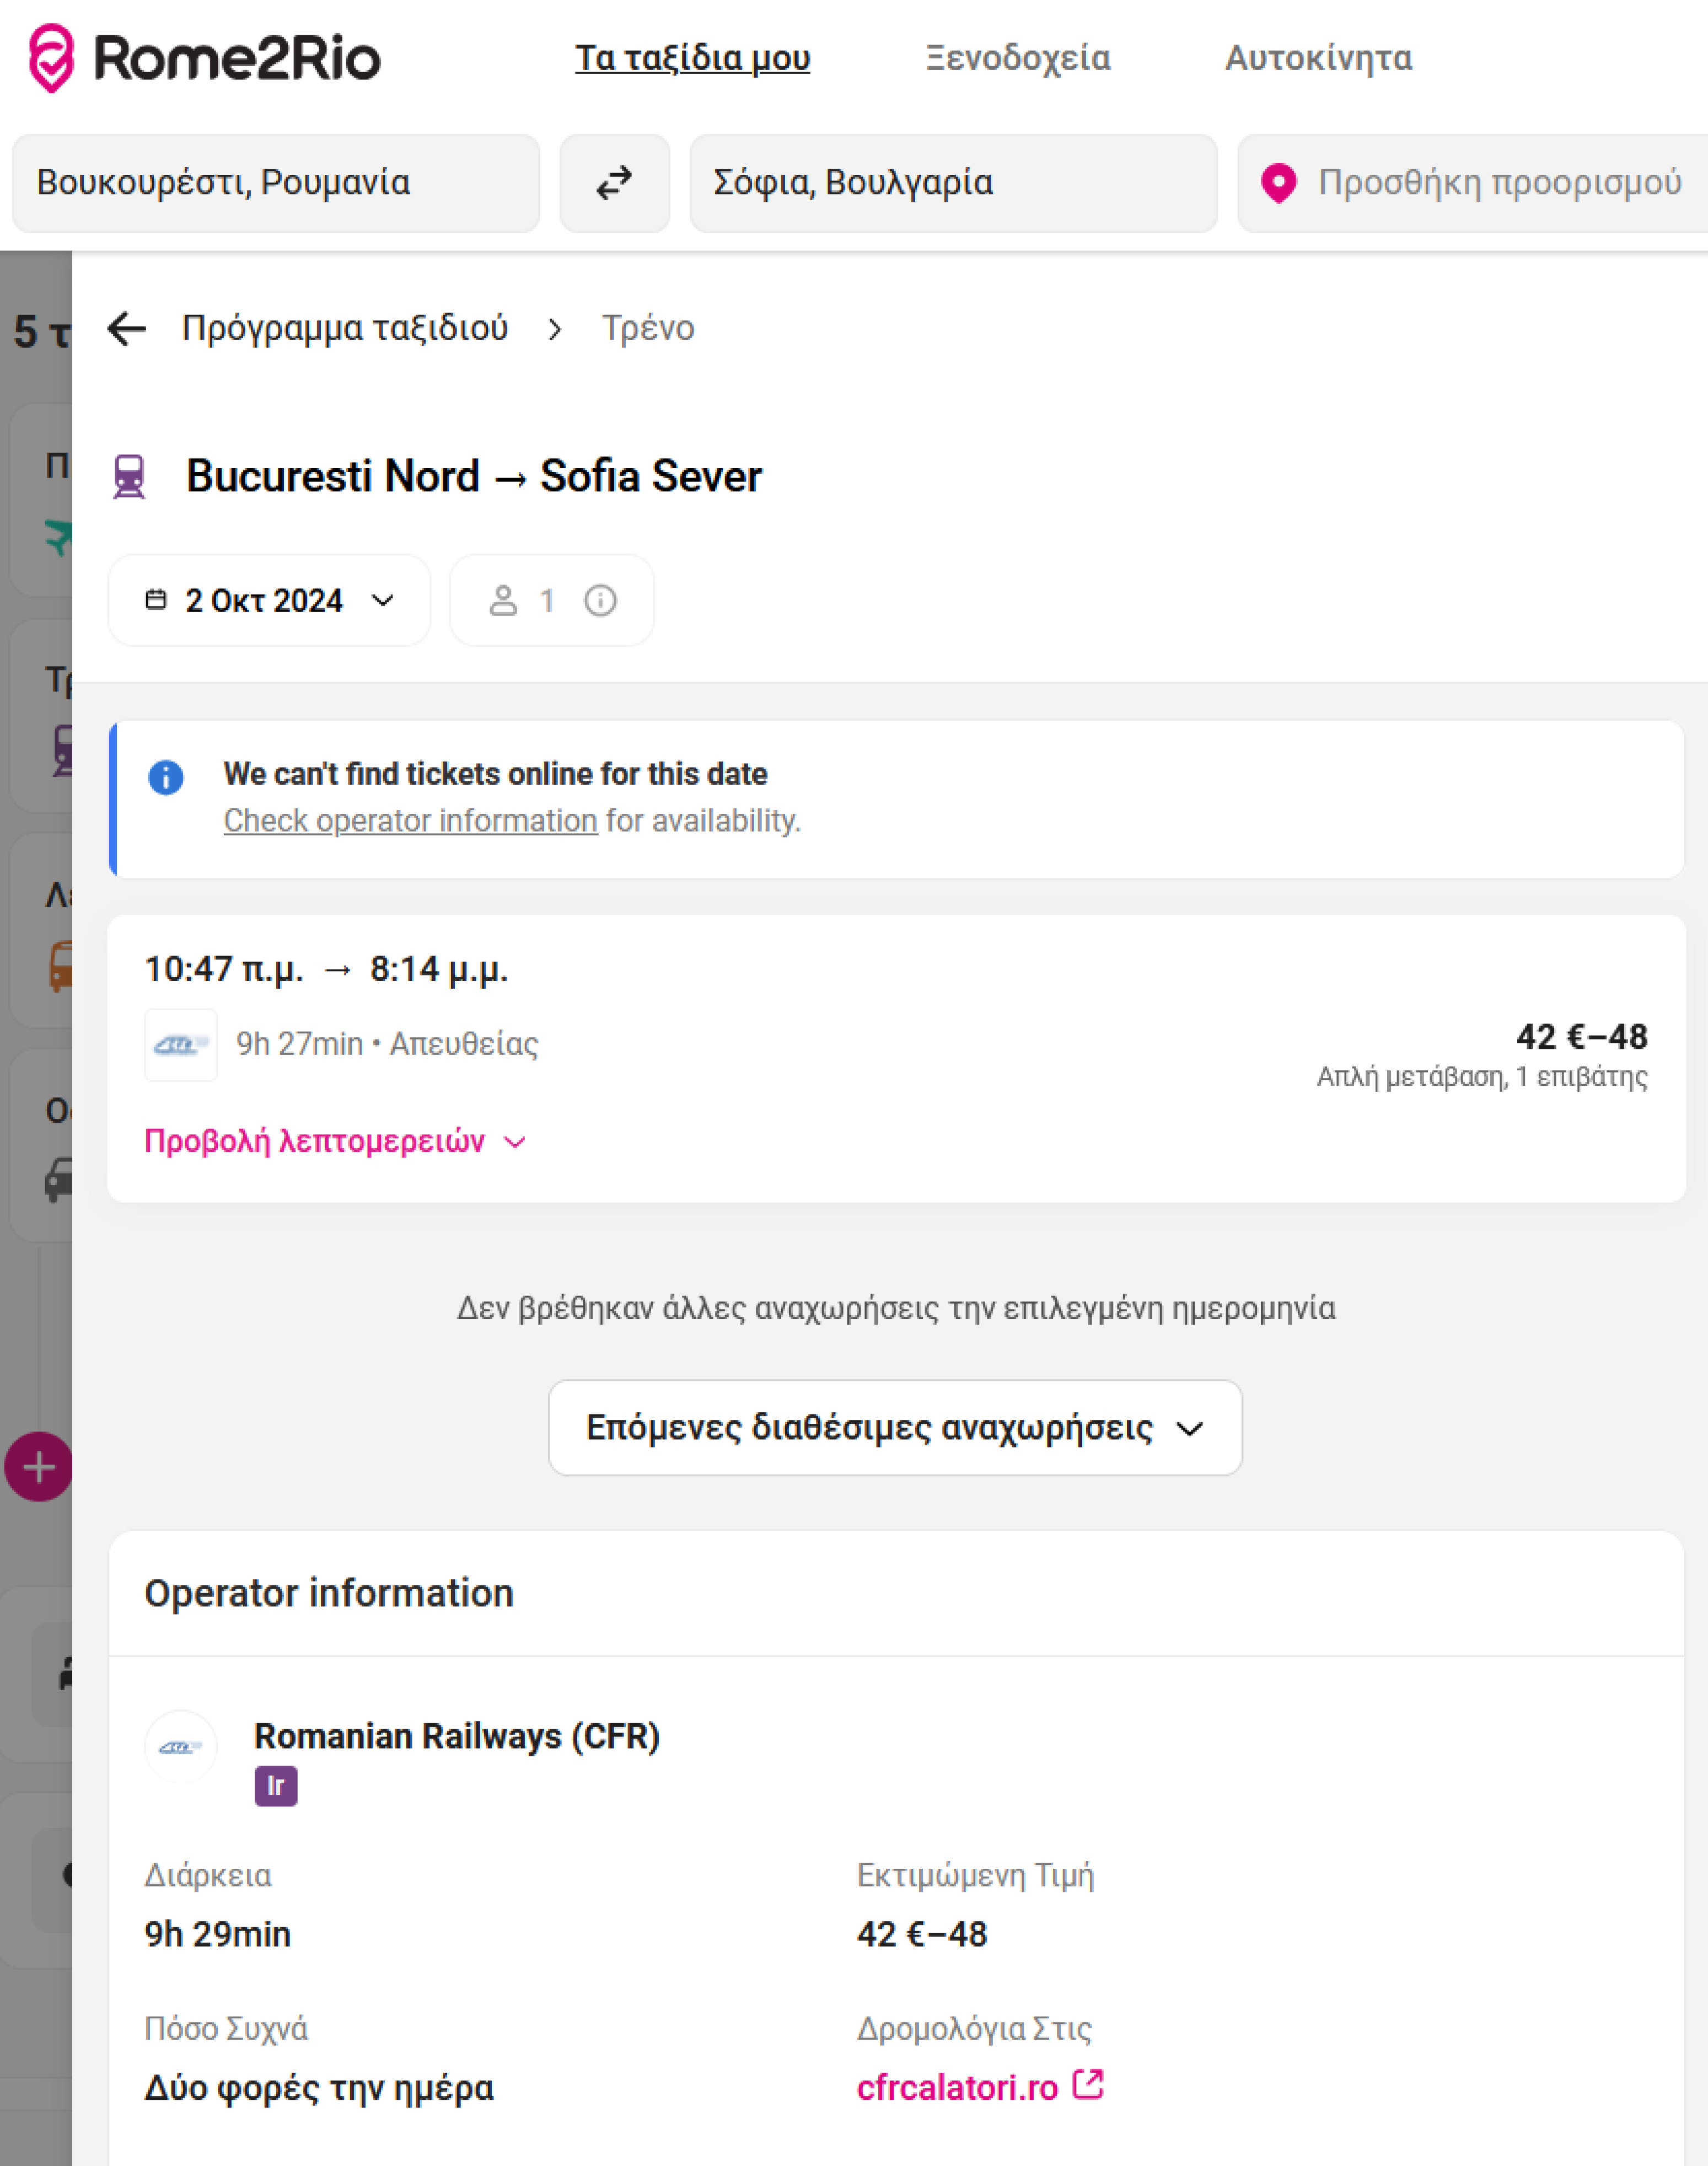
Task: Go to Ξενοδοχεία tab
Action: (x=1017, y=58)
